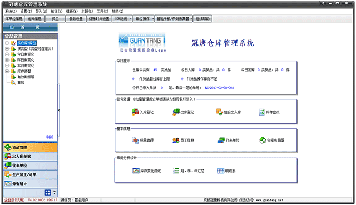Click the 刷新 refresh link
Image resolution: width=356 pixels, height=205 pixels.
point(50,137)
